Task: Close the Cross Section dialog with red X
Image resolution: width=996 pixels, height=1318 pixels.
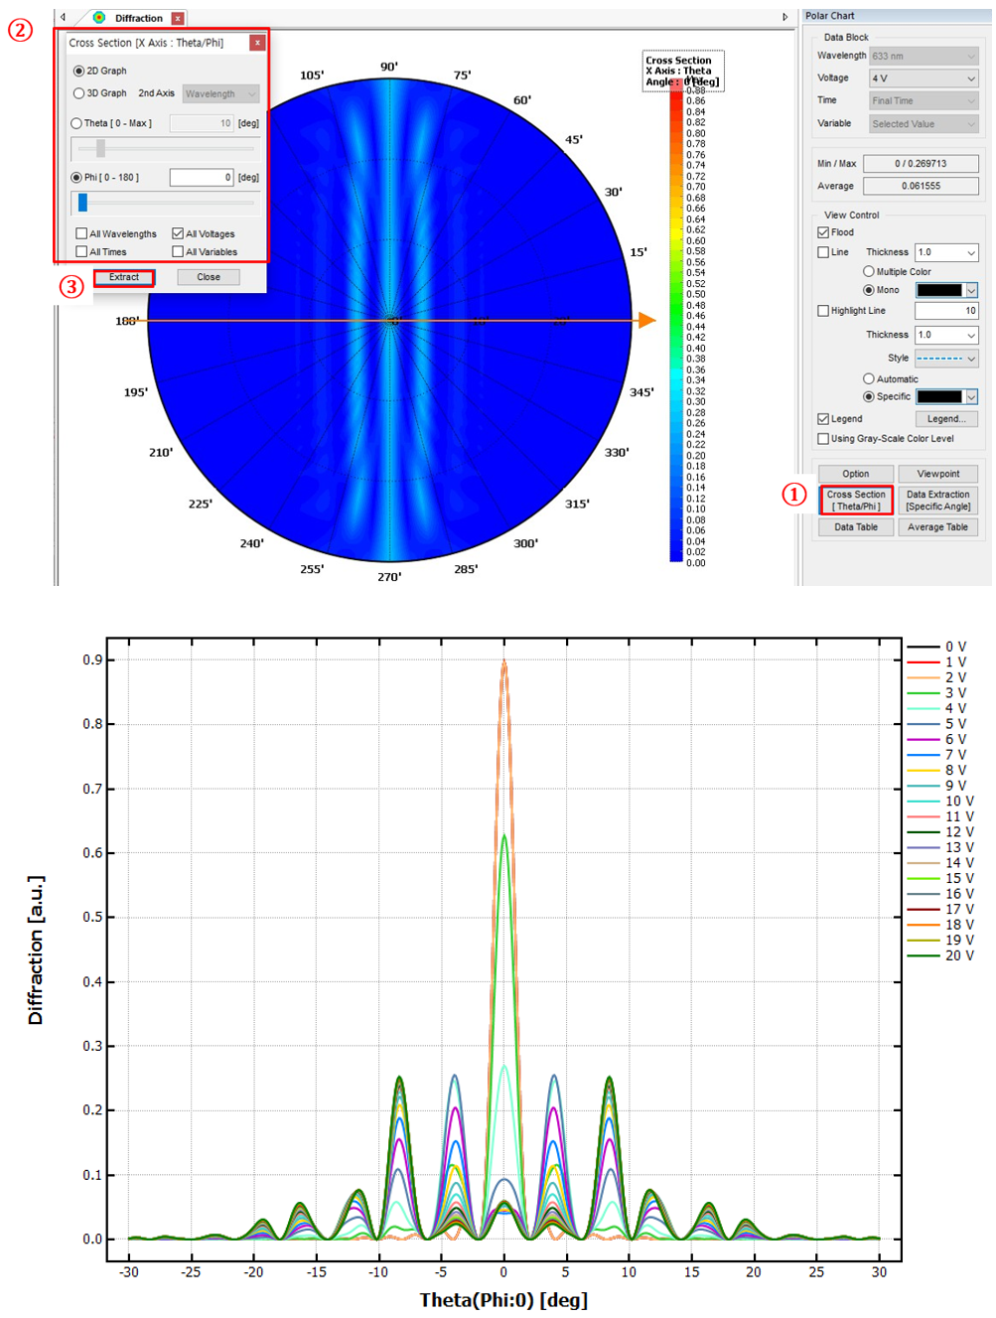Action: tap(257, 43)
